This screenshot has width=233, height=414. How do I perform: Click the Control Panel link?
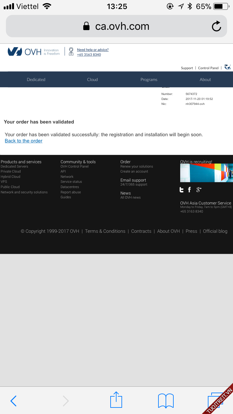(x=208, y=68)
